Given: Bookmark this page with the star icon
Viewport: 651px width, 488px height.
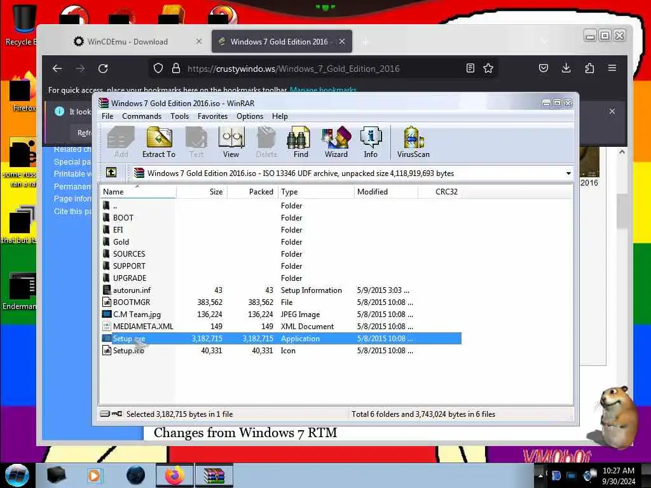Looking at the screenshot, I should (x=488, y=69).
